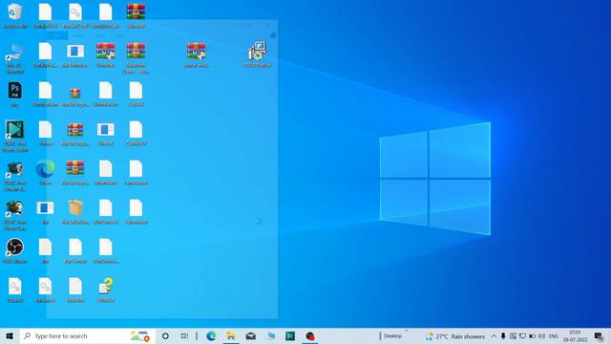Click the Type here to search box

[87, 335]
